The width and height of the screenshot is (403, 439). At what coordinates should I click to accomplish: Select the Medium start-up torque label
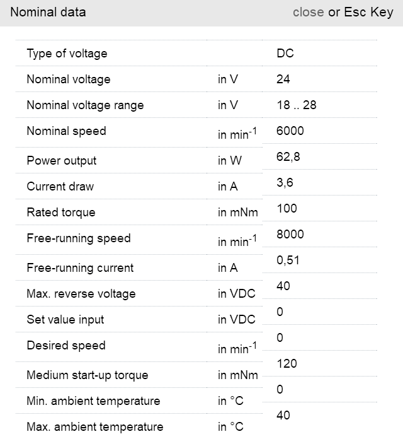coord(88,375)
